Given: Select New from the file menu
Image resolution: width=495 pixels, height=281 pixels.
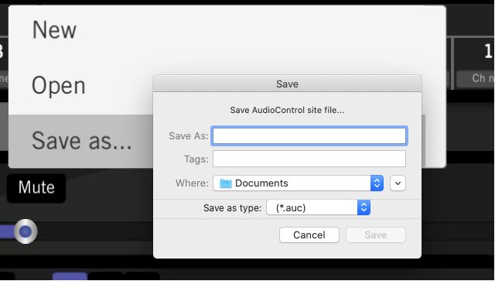Looking at the screenshot, I should point(54,30).
